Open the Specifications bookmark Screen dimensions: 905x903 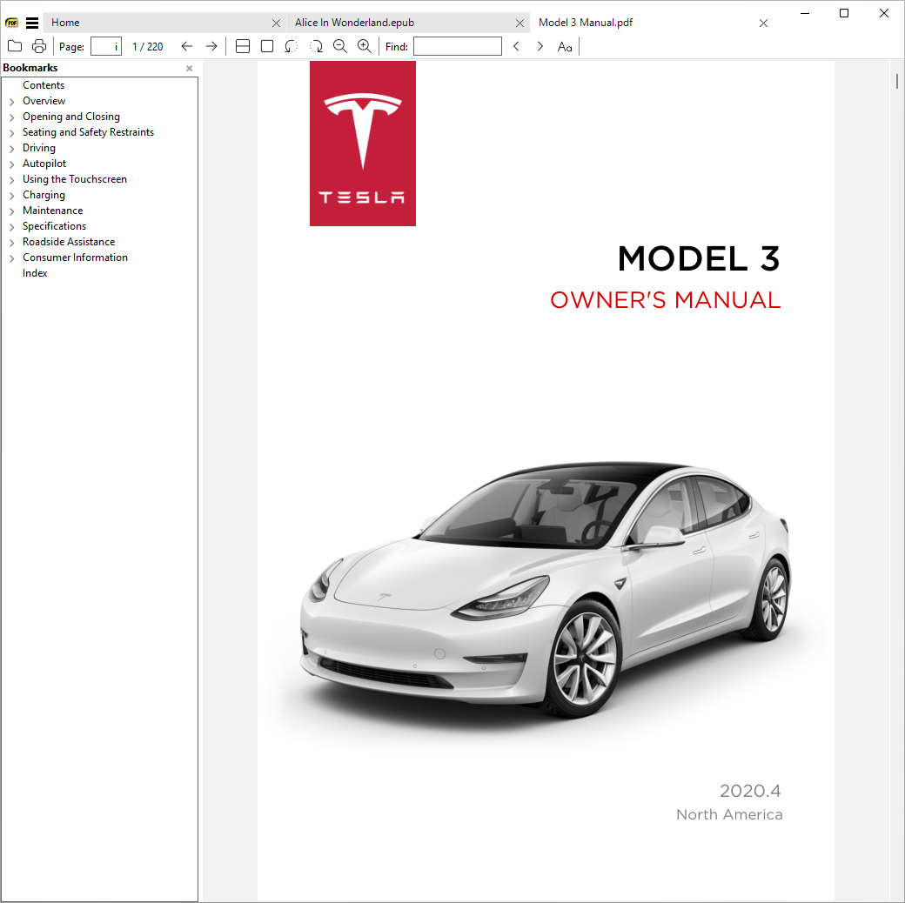54,226
